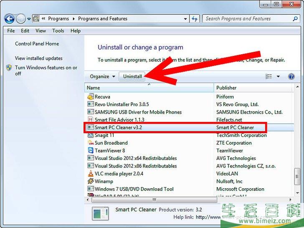The width and height of the screenshot is (304, 228).
Task: Select the Recuva row name
Action: point(102,96)
